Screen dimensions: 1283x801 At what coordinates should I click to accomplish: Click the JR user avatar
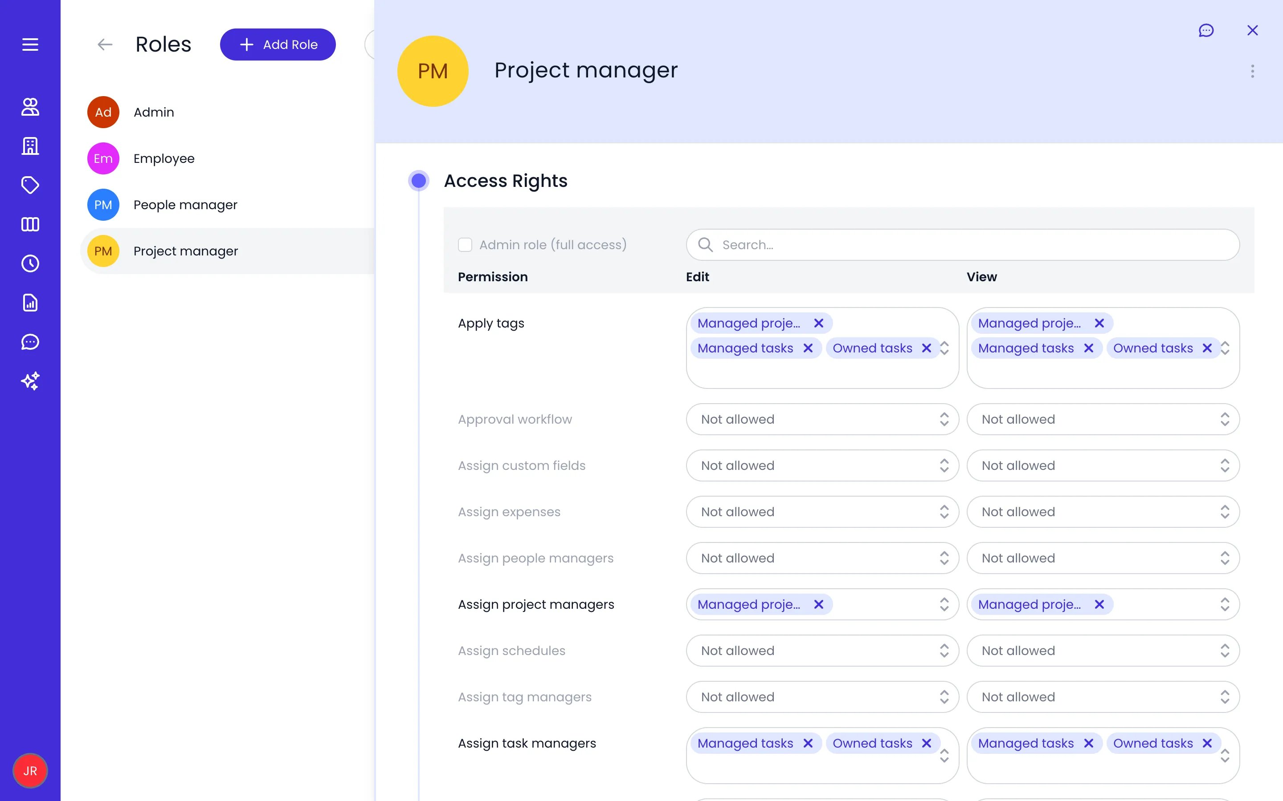click(x=30, y=771)
